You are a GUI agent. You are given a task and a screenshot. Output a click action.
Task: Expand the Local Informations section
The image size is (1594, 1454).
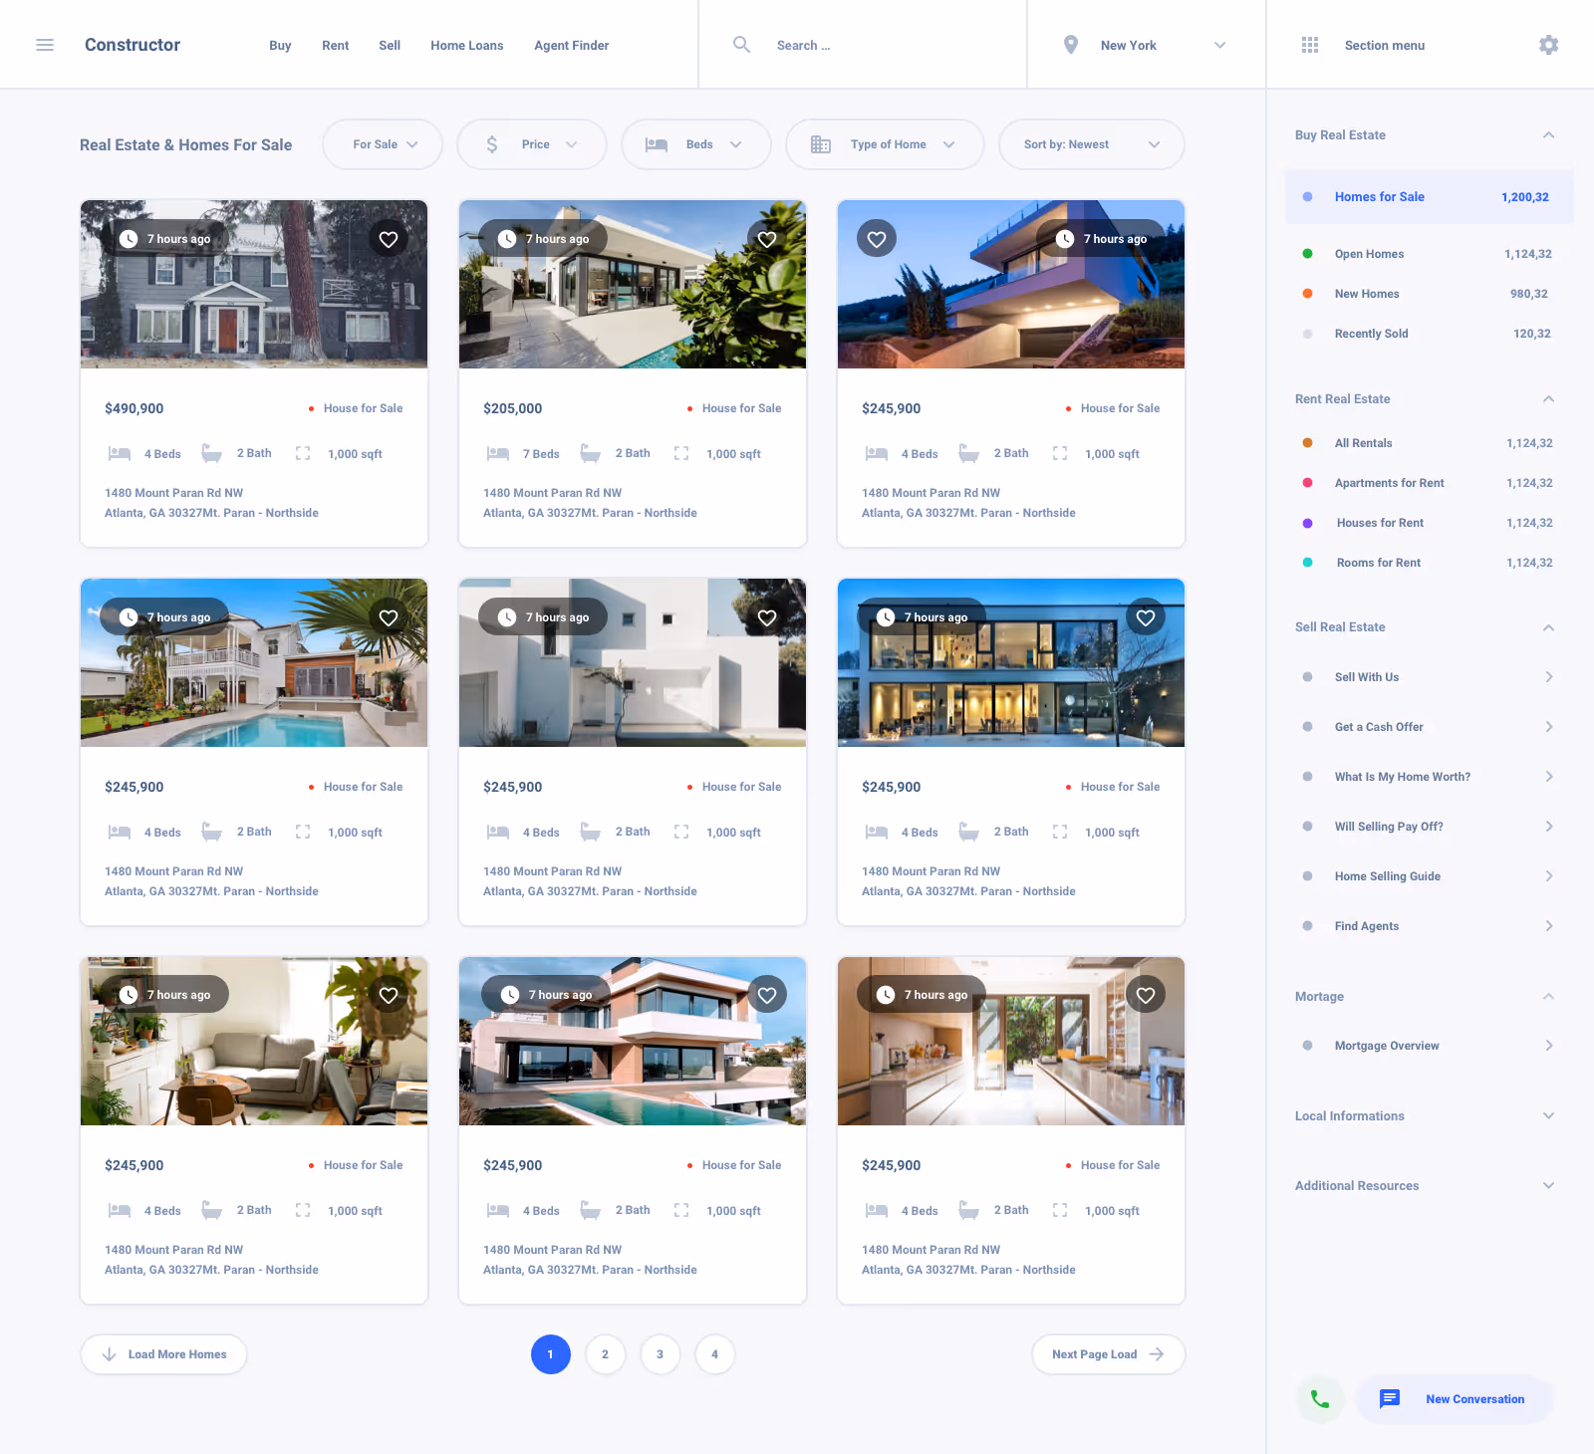coord(1548,1116)
